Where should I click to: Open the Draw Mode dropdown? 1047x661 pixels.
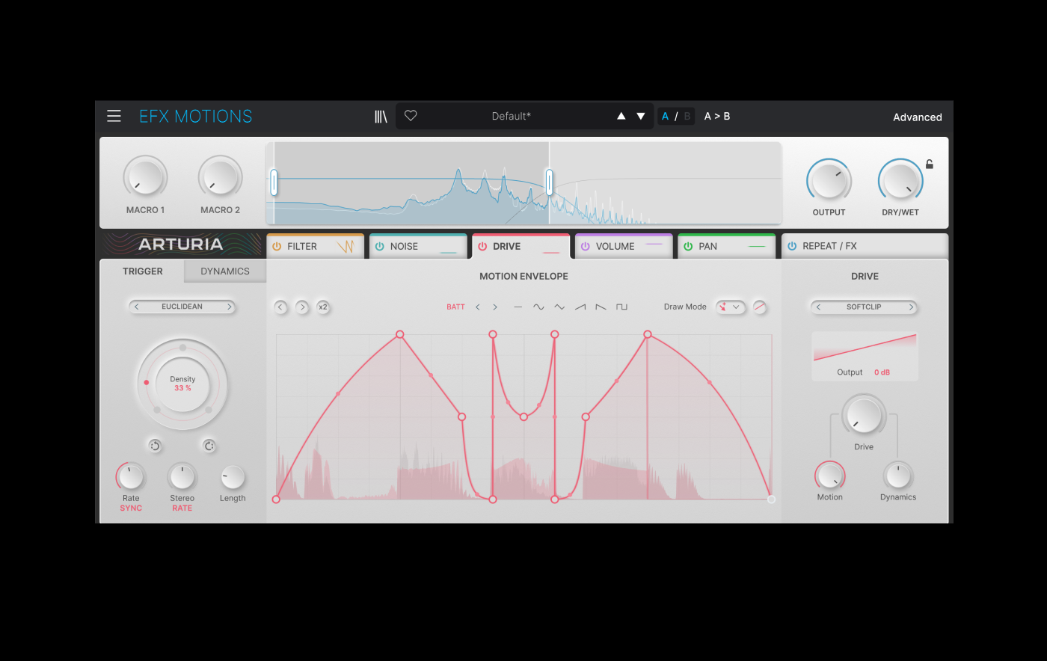[730, 307]
